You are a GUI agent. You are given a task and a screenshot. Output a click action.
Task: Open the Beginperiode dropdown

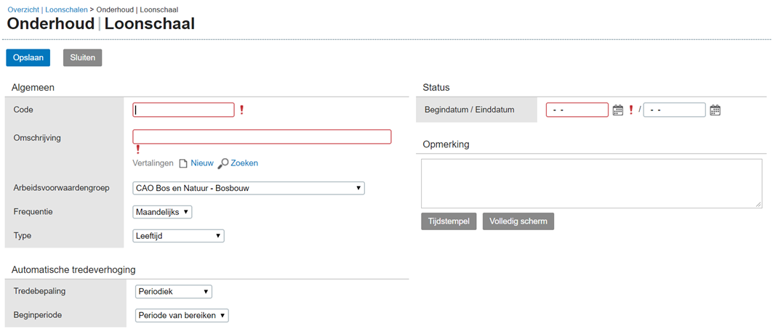pos(182,316)
